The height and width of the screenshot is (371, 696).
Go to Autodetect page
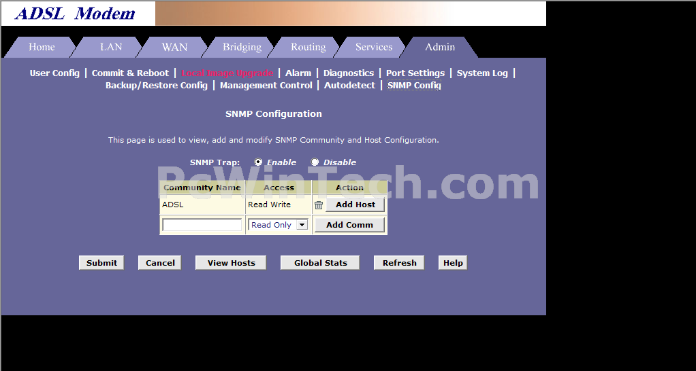click(x=349, y=86)
